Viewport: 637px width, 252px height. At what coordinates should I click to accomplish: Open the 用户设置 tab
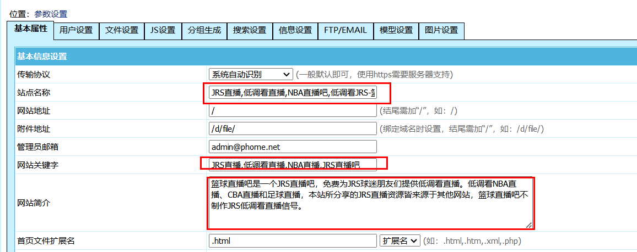click(76, 31)
